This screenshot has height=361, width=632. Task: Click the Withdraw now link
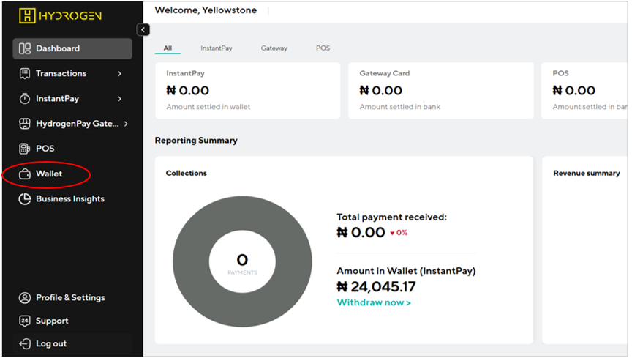374,302
